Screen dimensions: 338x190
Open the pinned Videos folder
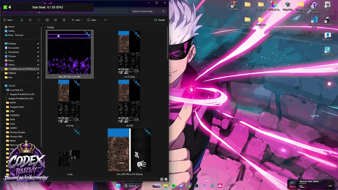point(10,65)
